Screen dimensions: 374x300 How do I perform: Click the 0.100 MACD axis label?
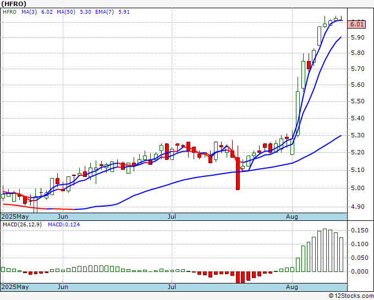tap(360, 244)
